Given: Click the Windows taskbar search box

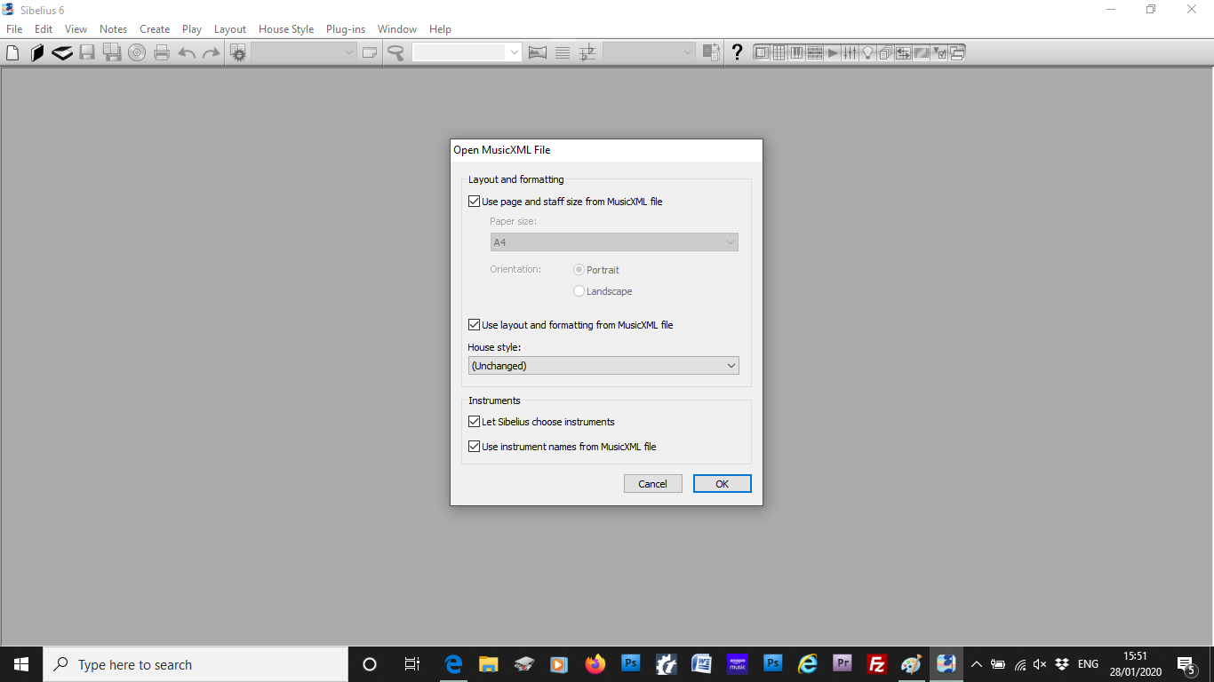Looking at the screenshot, I should (196, 664).
